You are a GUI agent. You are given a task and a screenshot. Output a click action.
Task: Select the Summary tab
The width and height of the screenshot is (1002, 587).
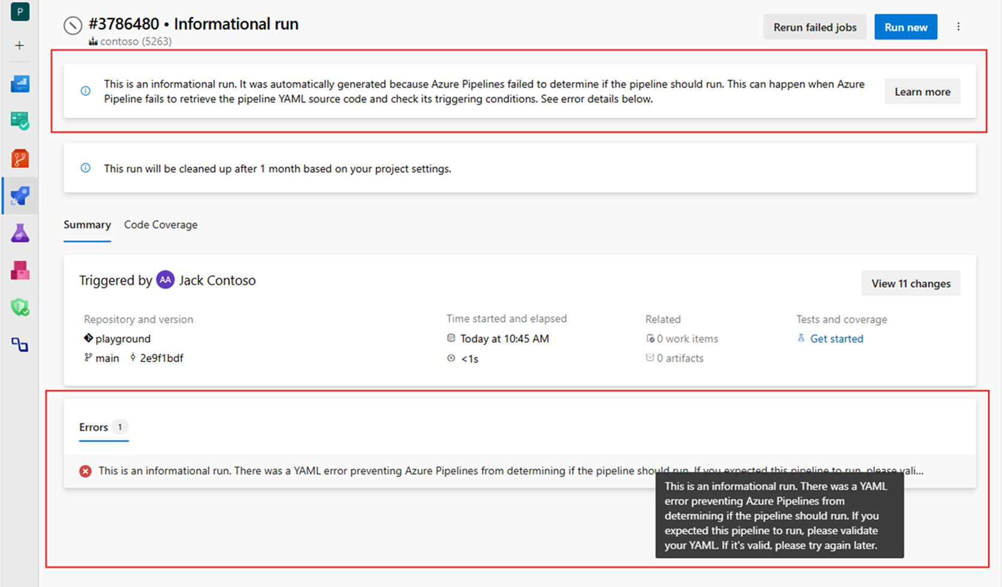tap(87, 224)
